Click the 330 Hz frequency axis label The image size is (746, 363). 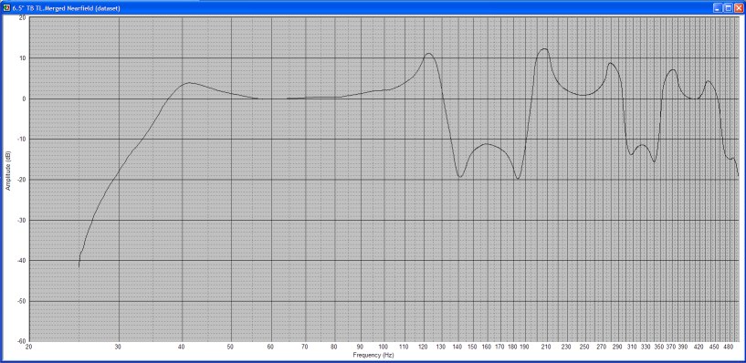(646, 347)
